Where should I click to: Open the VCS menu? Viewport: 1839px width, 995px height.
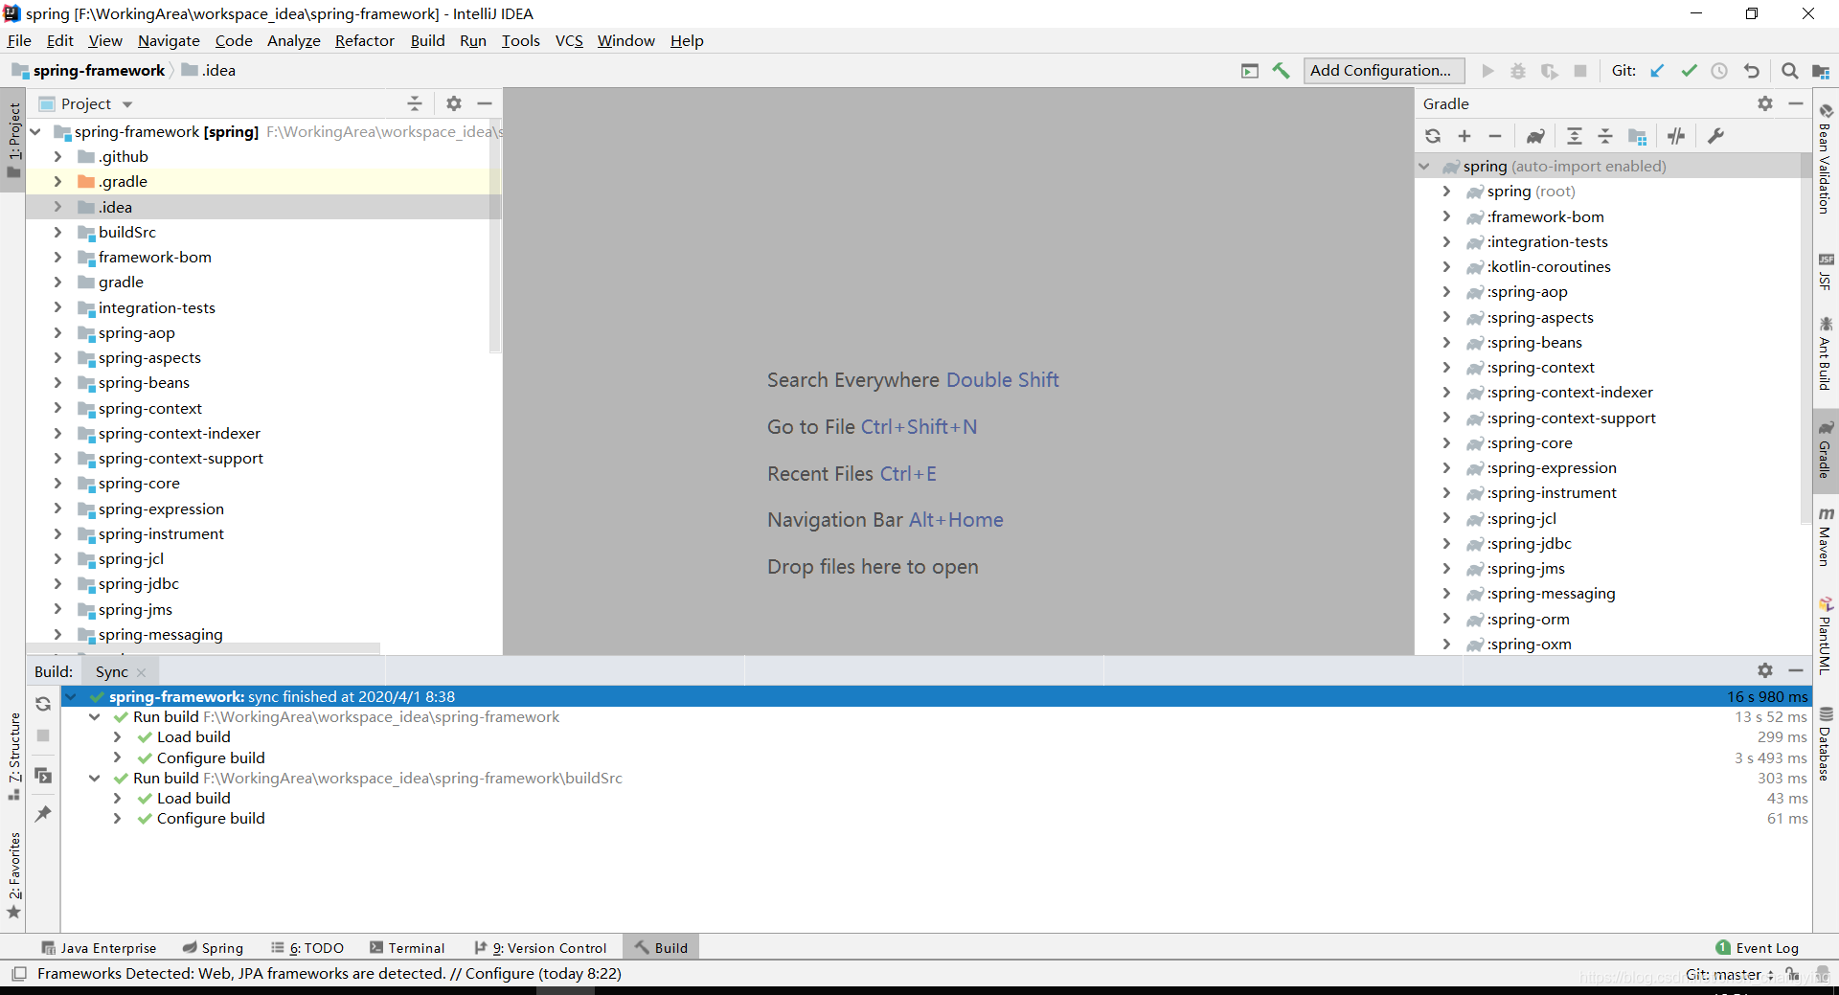click(x=569, y=40)
